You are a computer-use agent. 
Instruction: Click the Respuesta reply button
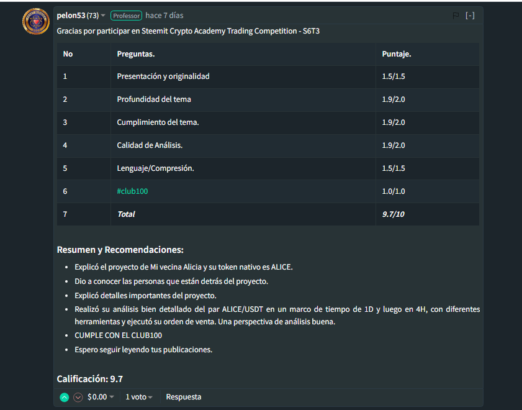tap(184, 397)
